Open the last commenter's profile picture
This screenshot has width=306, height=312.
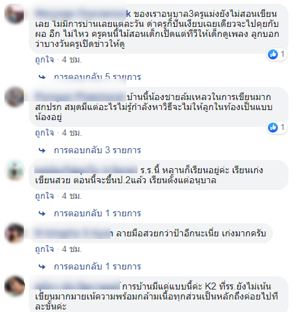coord(14,286)
